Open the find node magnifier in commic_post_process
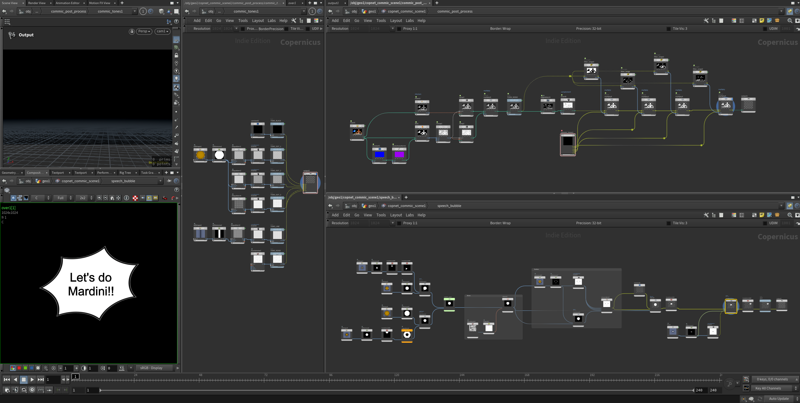Image resolution: width=800 pixels, height=403 pixels. click(790, 21)
